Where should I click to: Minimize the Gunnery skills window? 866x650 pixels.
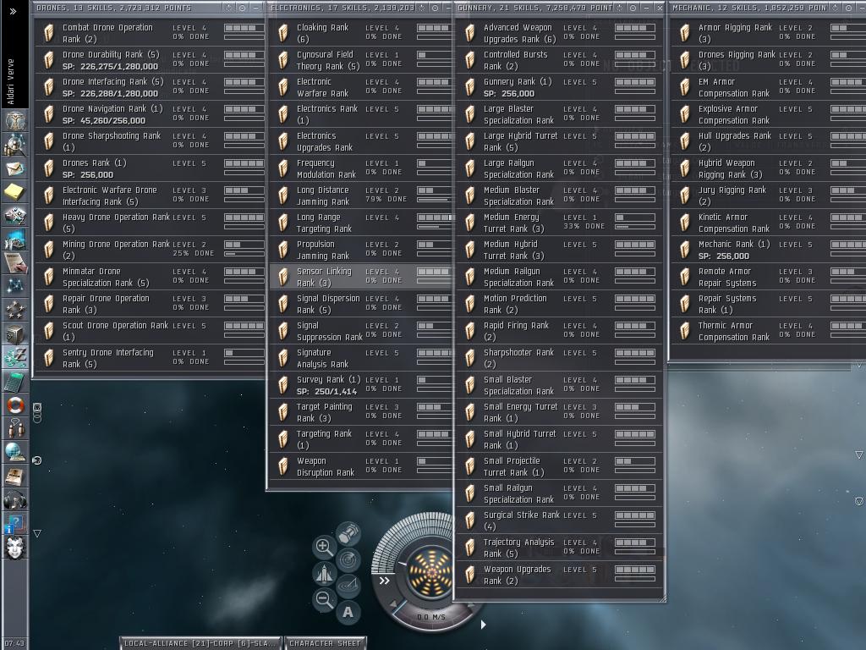(646, 8)
